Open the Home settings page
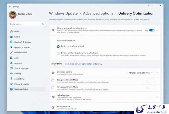 [17, 31]
